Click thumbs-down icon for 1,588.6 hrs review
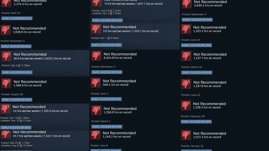Screen dimensions: 269x151 point(6,83)
